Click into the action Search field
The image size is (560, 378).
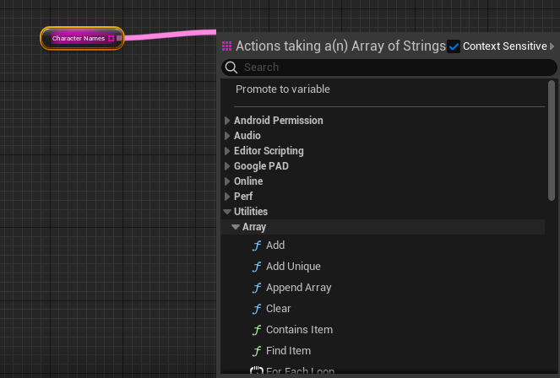pyautogui.click(x=389, y=67)
